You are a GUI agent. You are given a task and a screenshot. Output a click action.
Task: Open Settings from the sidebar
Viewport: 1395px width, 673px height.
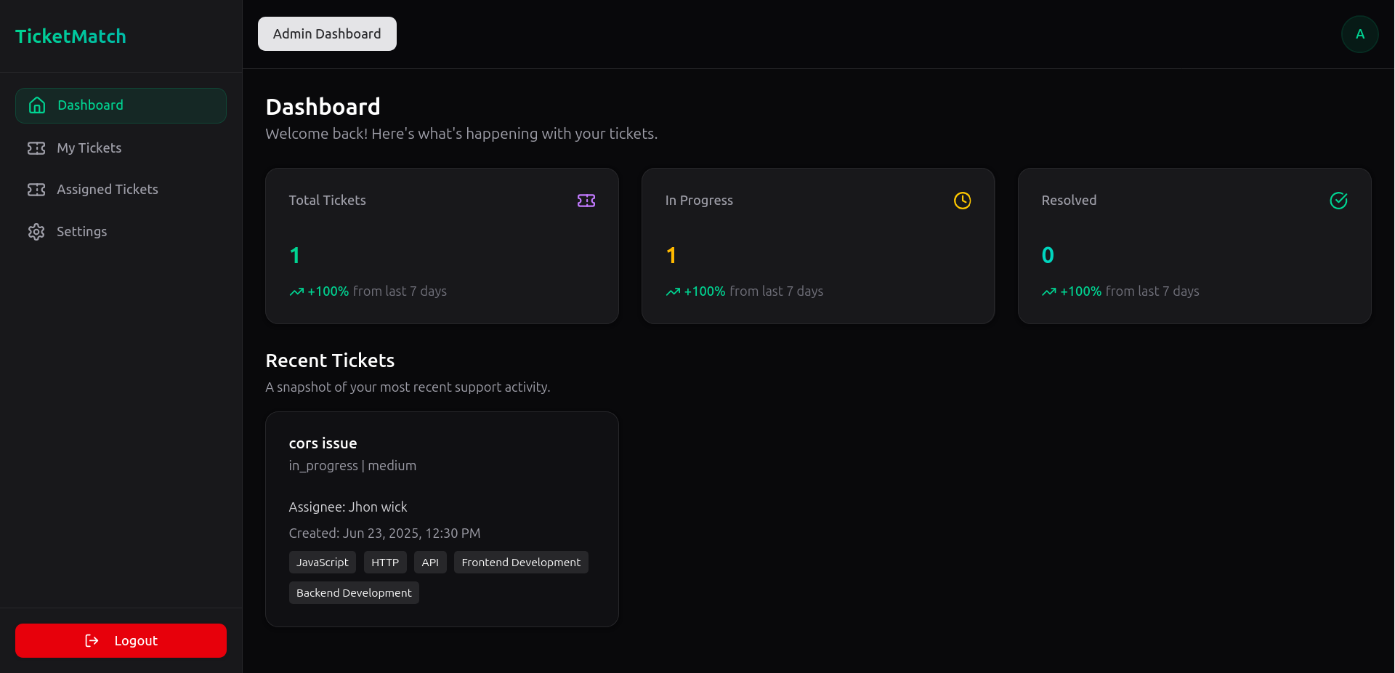121,232
